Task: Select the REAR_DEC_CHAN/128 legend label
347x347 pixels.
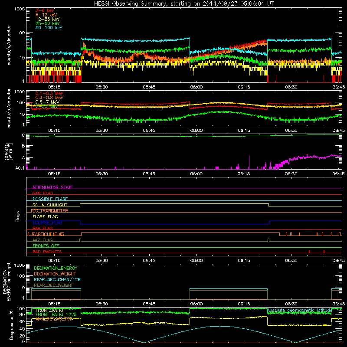Action: pos(57,279)
